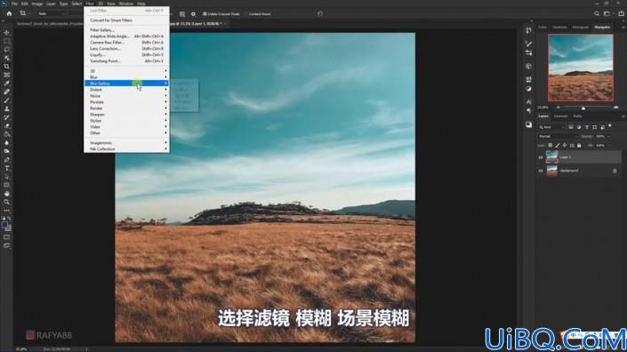Select the Rectangular Marquee tool
Screen dimensions: 627x352
pos(6,41)
